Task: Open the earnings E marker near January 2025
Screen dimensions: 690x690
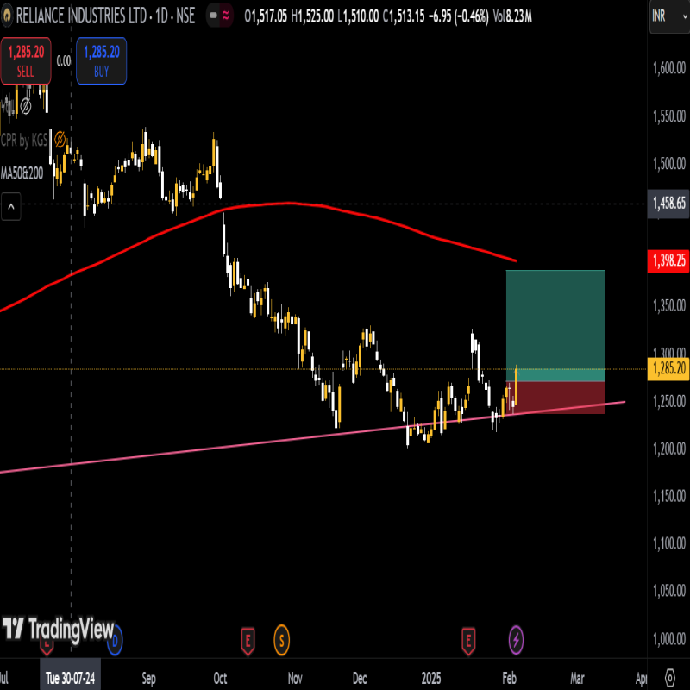Action: click(468, 640)
